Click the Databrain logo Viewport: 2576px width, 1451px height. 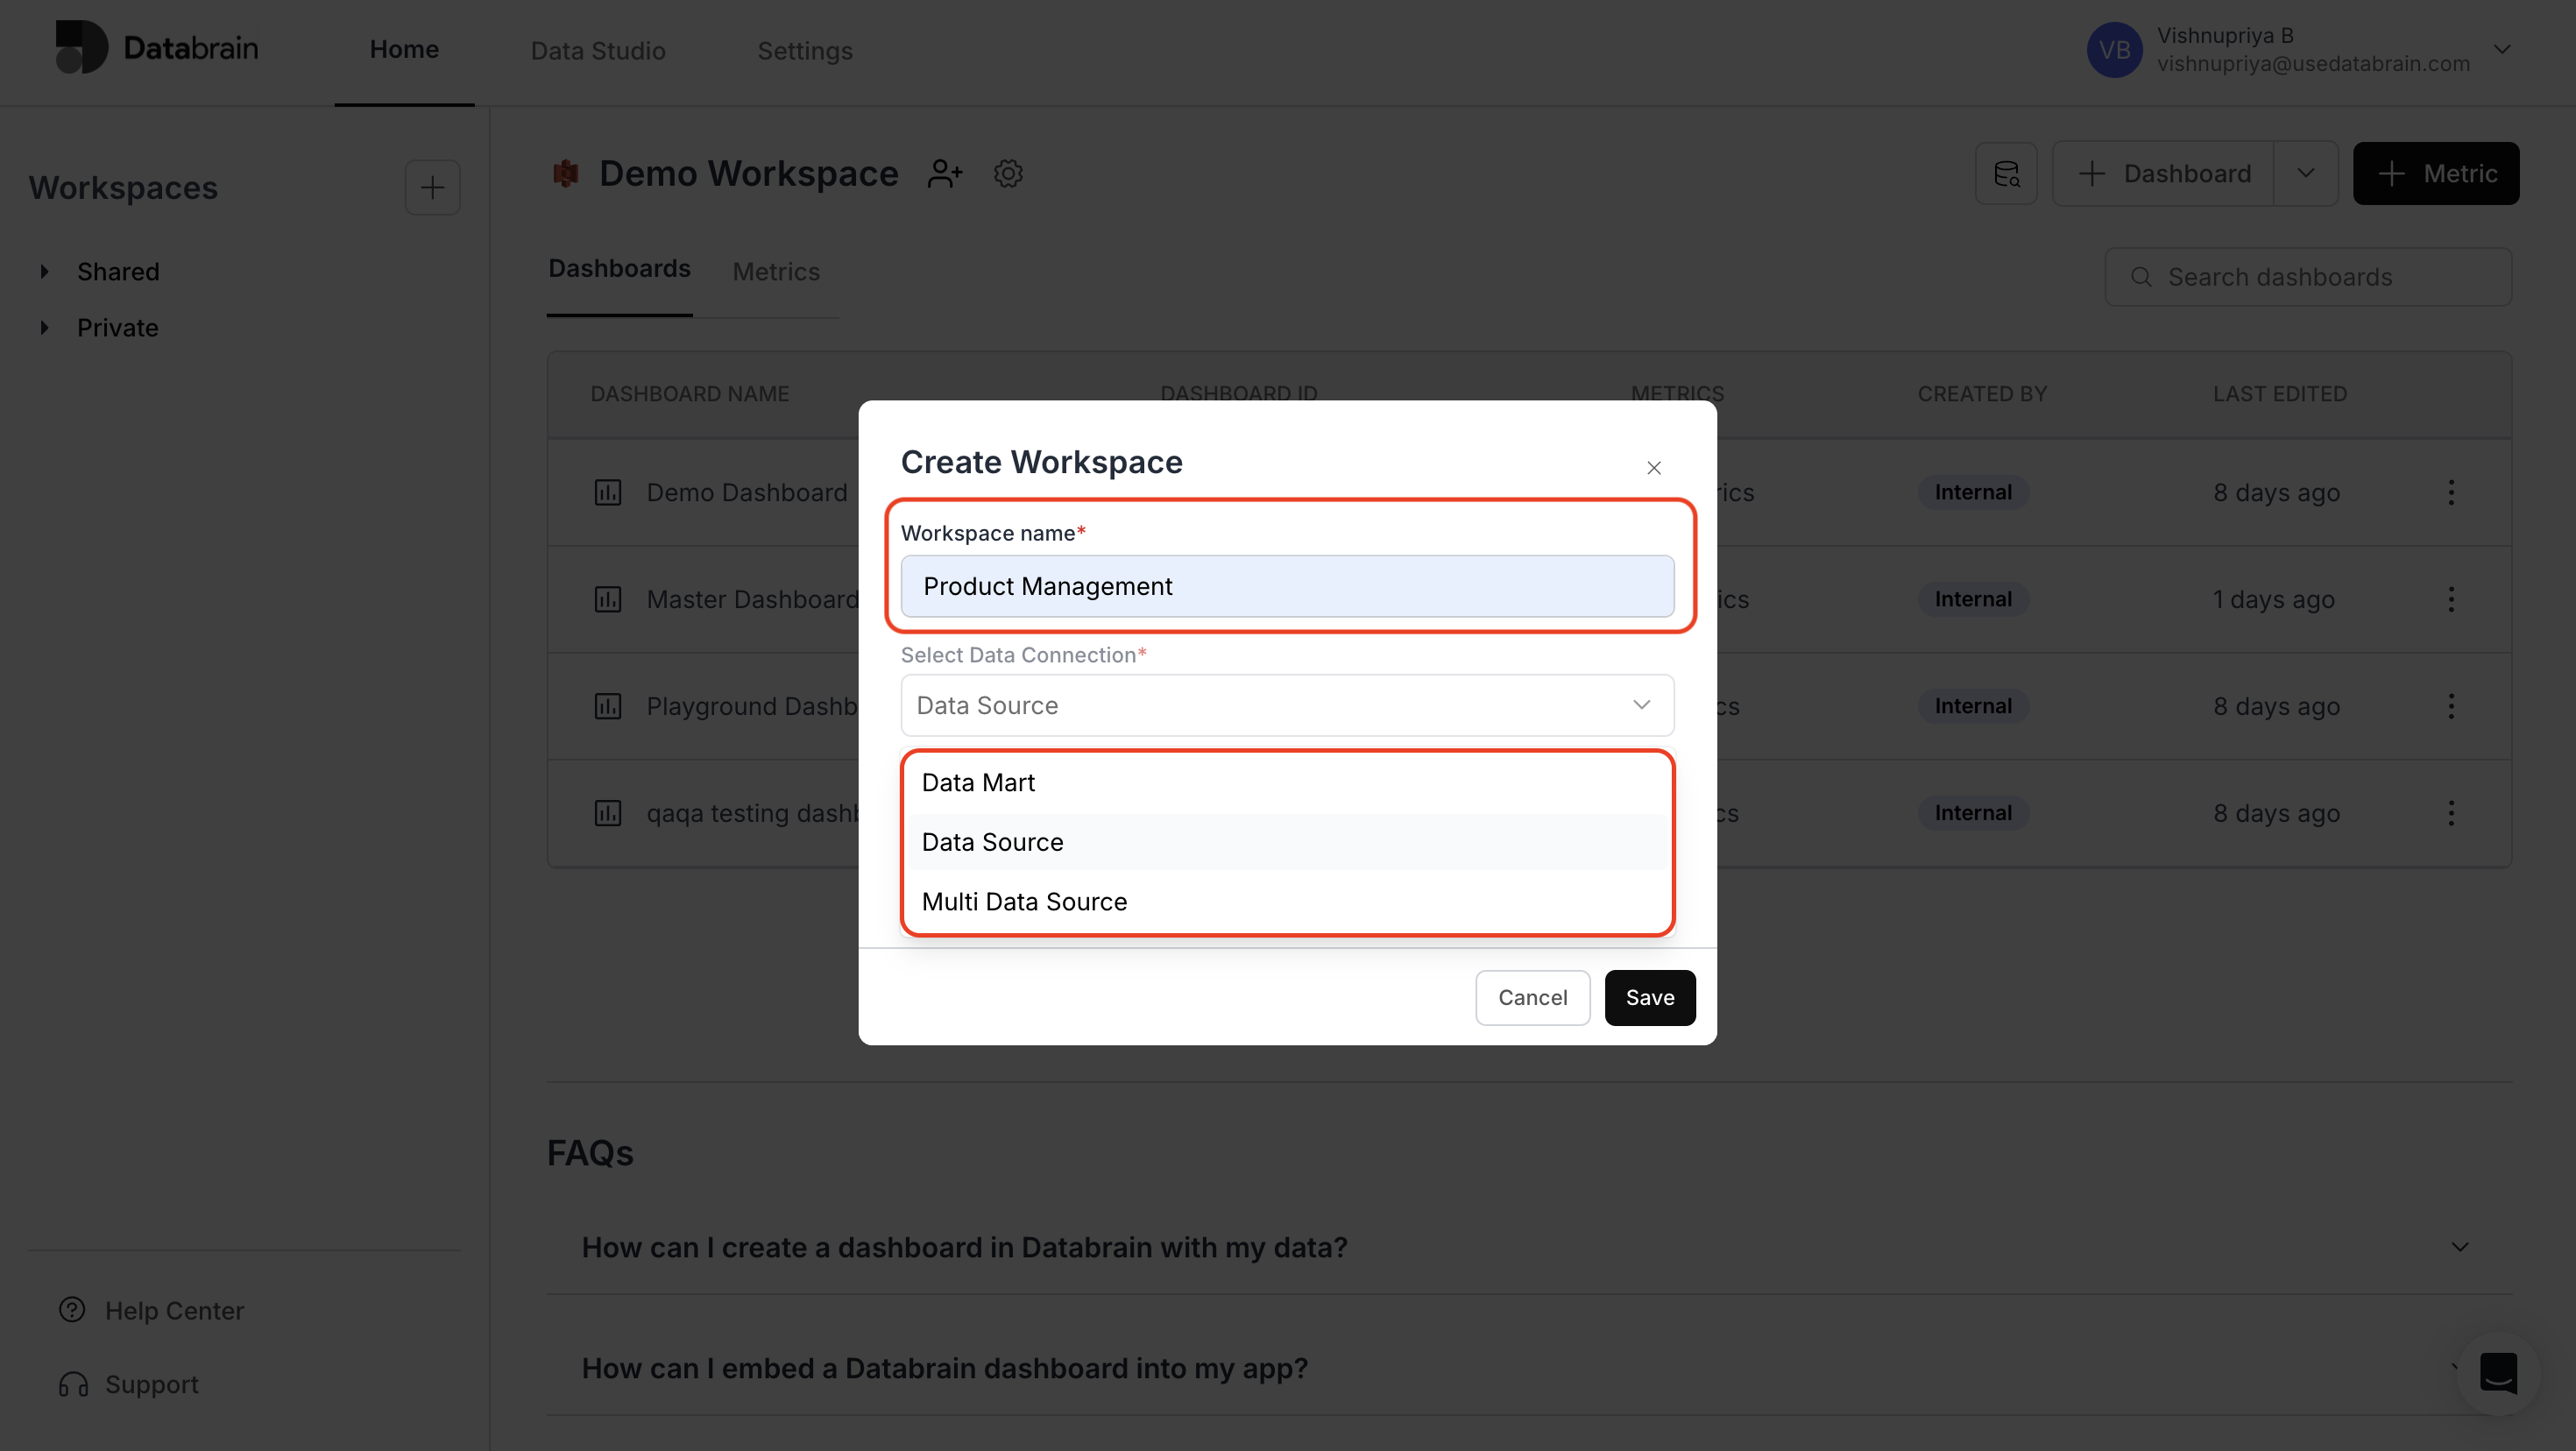[x=156, y=47]
